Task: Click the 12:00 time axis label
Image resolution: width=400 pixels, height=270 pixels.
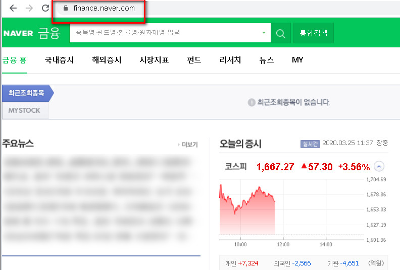Action: tap(283, 244)
